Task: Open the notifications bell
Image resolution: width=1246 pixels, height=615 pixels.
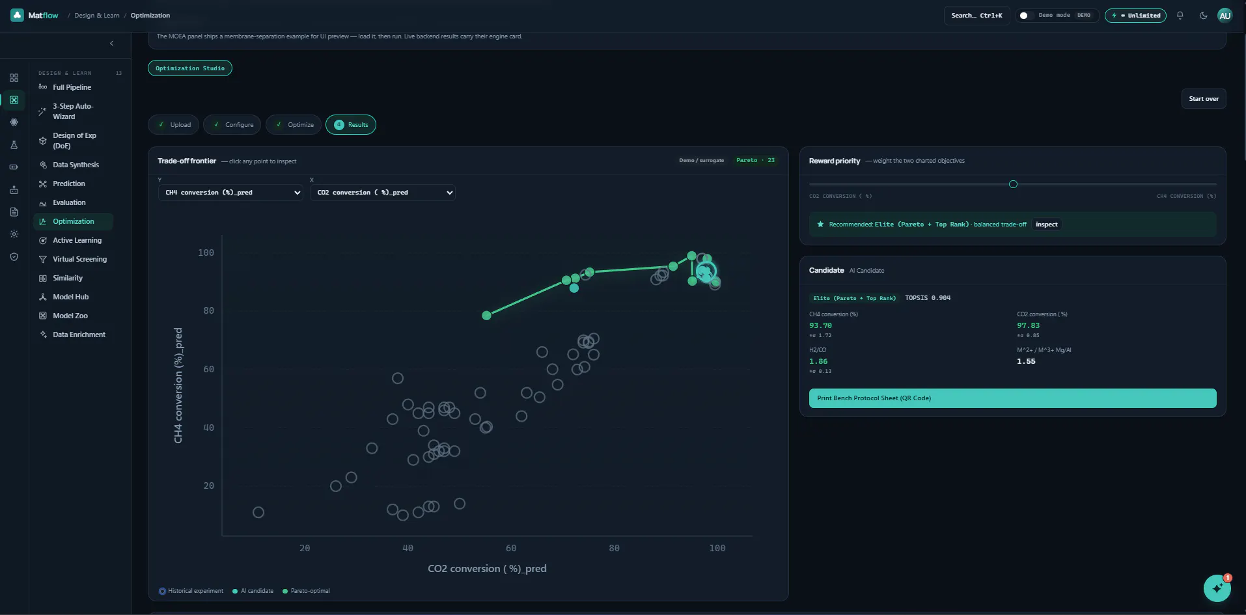Action: coord(1180,16)
